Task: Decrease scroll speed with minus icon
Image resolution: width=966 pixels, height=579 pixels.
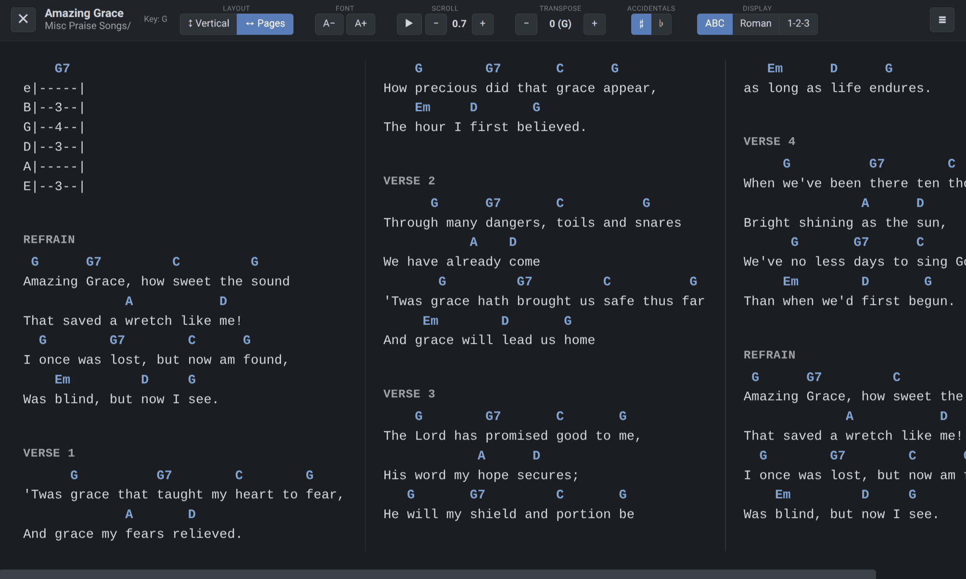Action: click(x=436, y=24)
